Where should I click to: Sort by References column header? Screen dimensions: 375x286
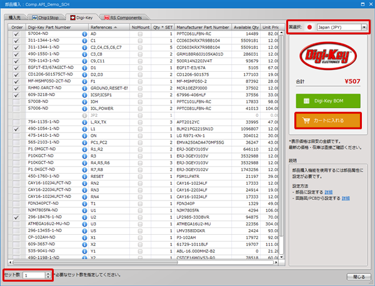[x=109, y=27]
